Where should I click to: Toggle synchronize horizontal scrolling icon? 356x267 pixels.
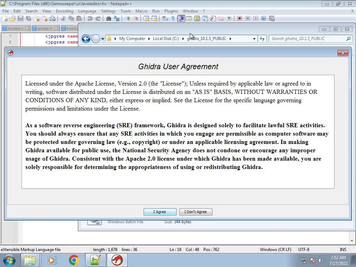click(154, 19)
